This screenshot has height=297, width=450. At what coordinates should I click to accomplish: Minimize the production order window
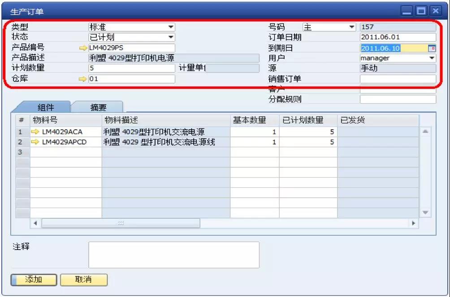pyautogui.click(x=407, y=11)
